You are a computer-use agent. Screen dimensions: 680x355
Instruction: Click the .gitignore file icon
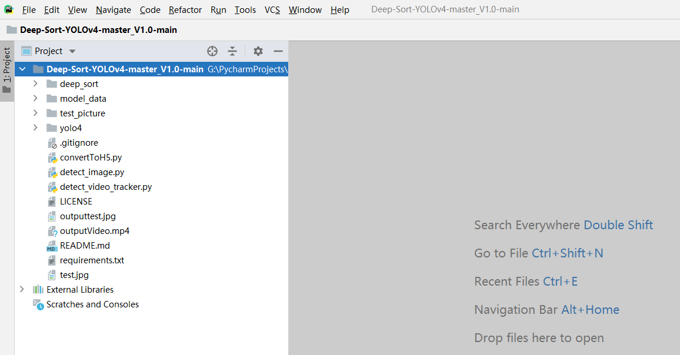tap(52, 143)
